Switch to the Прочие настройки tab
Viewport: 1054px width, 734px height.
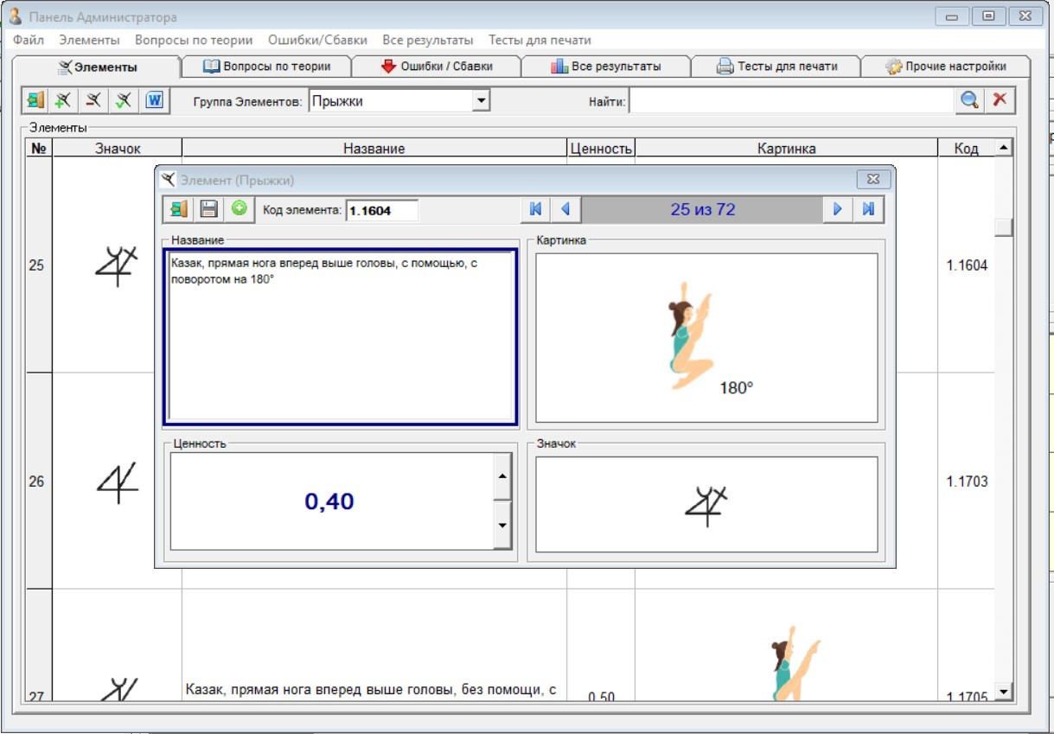946,67
